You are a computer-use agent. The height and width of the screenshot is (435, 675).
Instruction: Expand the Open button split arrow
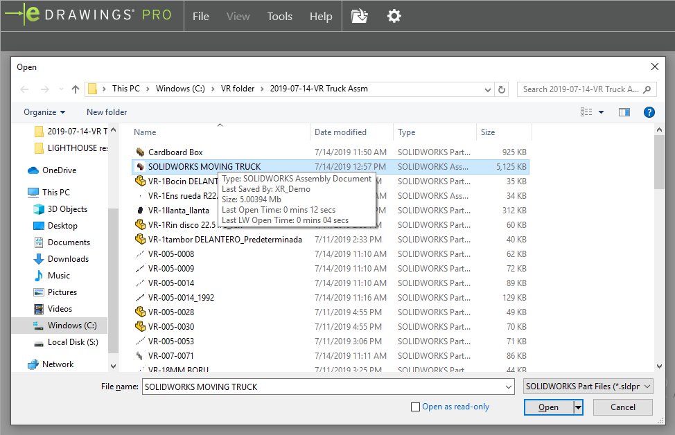click(x=578, y=407)
